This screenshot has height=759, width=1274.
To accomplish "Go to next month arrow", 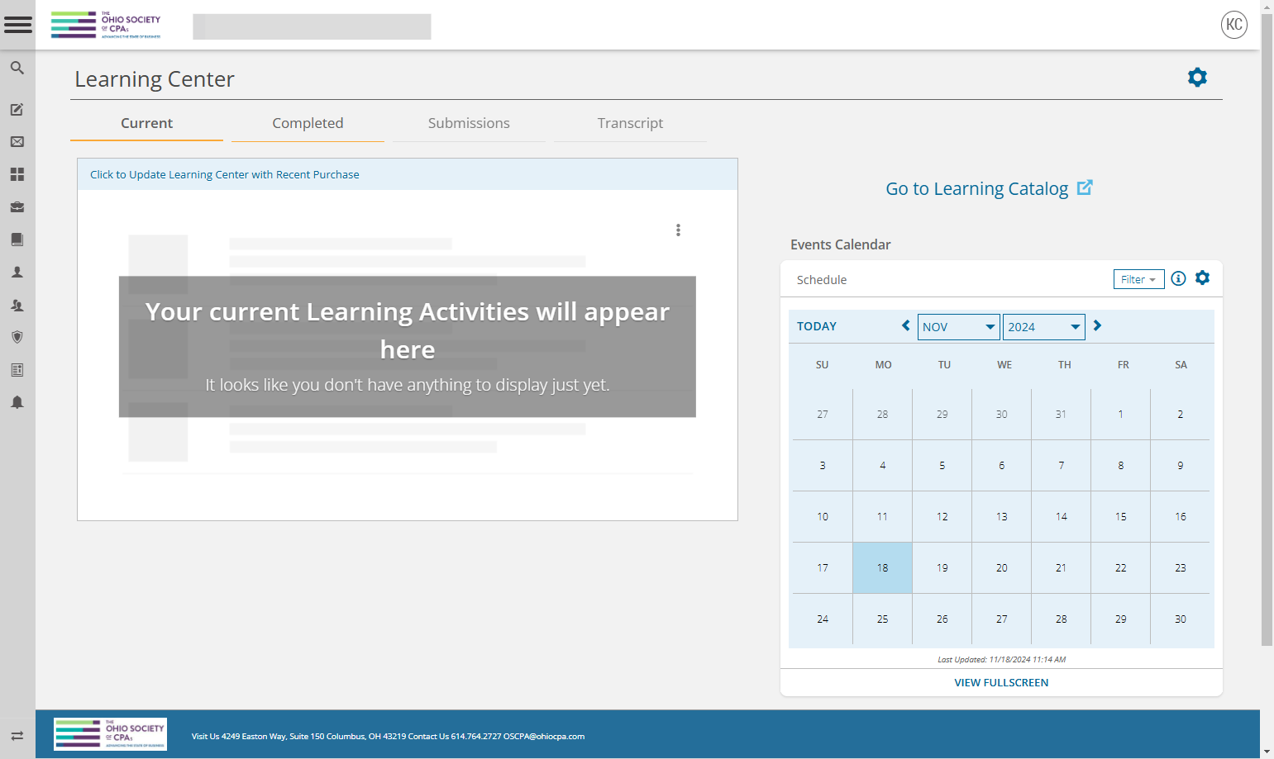I will click(x=1097, y=326).
